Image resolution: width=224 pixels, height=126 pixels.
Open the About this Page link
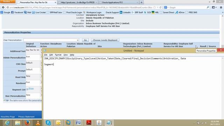point(8,117)
